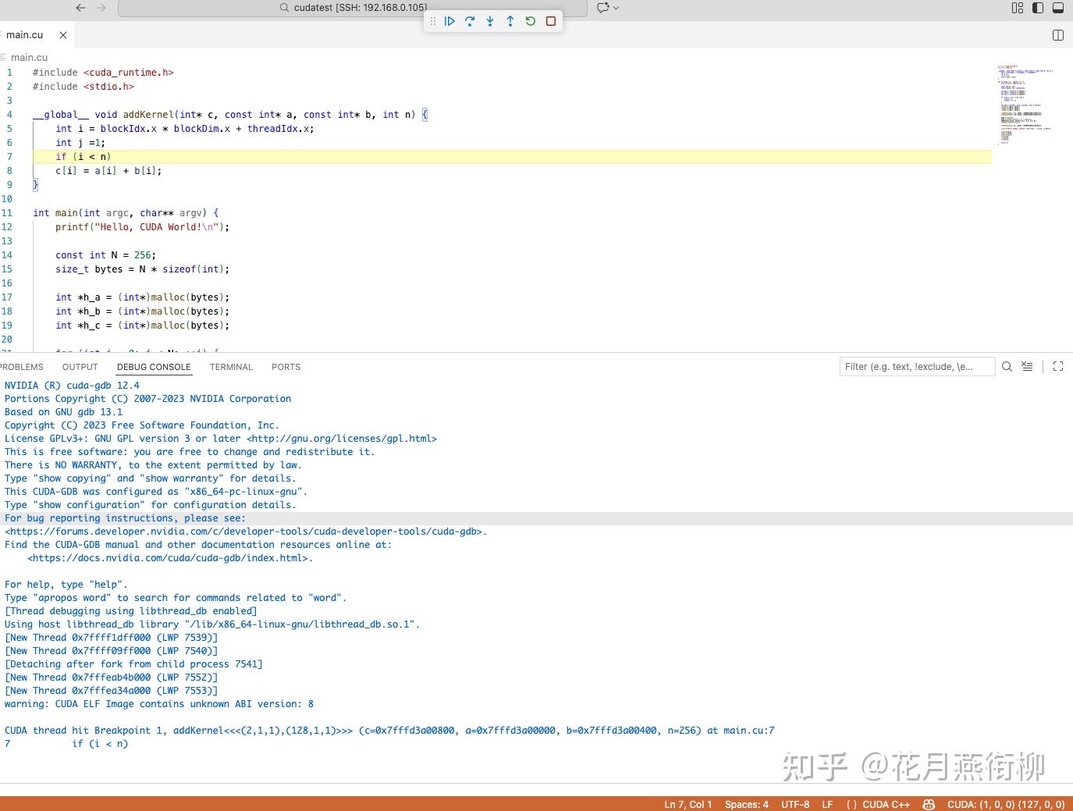
Task: Click the CUDA thread focus status item
Action: (x=1006, y=804)
